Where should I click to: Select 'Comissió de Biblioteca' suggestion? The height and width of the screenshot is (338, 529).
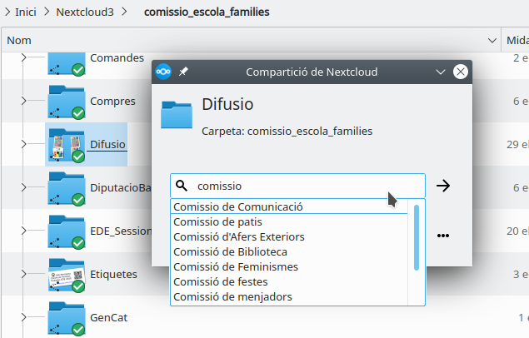[x=231, y=251]
